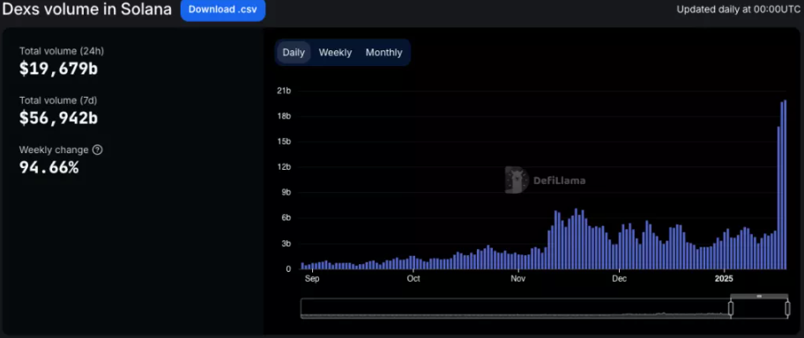Click the Oct x-axis label

tap(413, 279)
